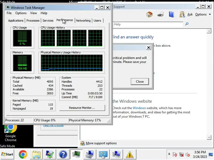Click the Total physical memory value 4095
This screenshot has width=214, height=160.
point(50,82)
